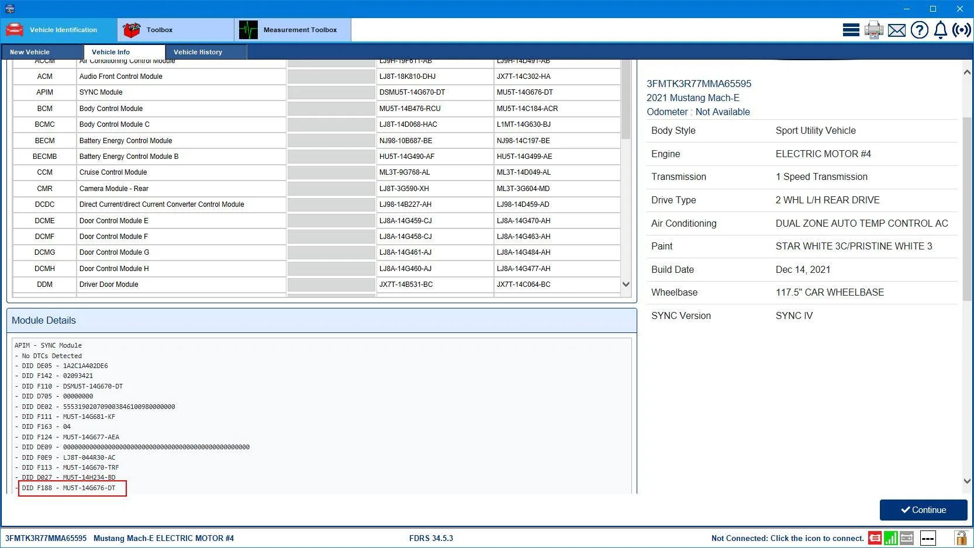Select the BCM module code cell

(44, 109)
